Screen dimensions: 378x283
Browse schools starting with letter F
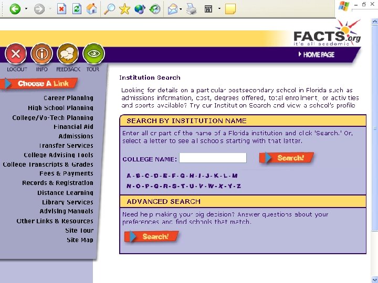click(x=174, y=176)
